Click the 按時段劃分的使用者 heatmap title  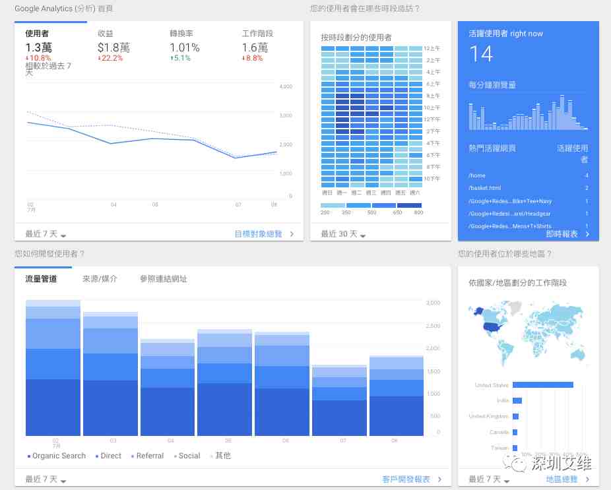tap(356, 38)
